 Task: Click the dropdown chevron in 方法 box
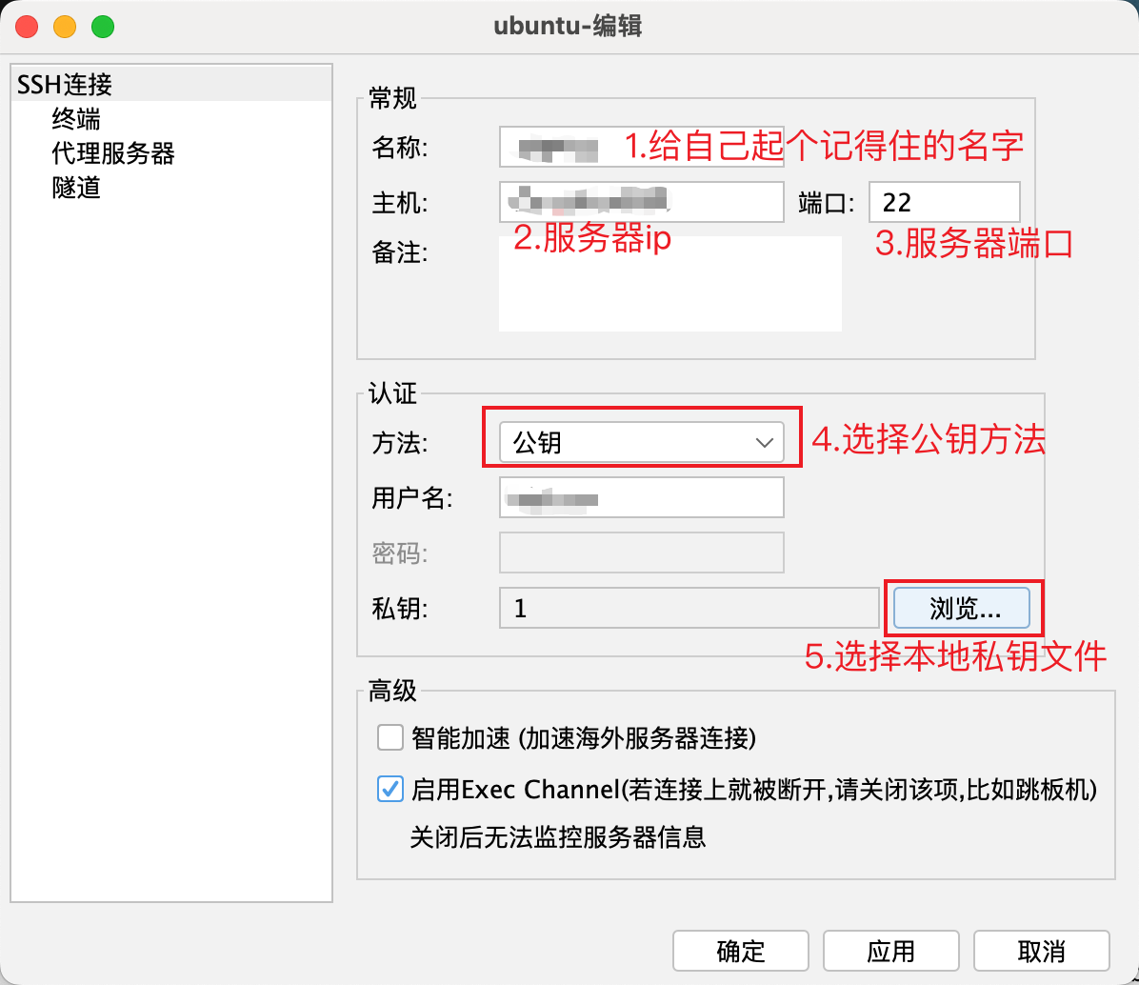pyautogui.click(x=764, y=442)
